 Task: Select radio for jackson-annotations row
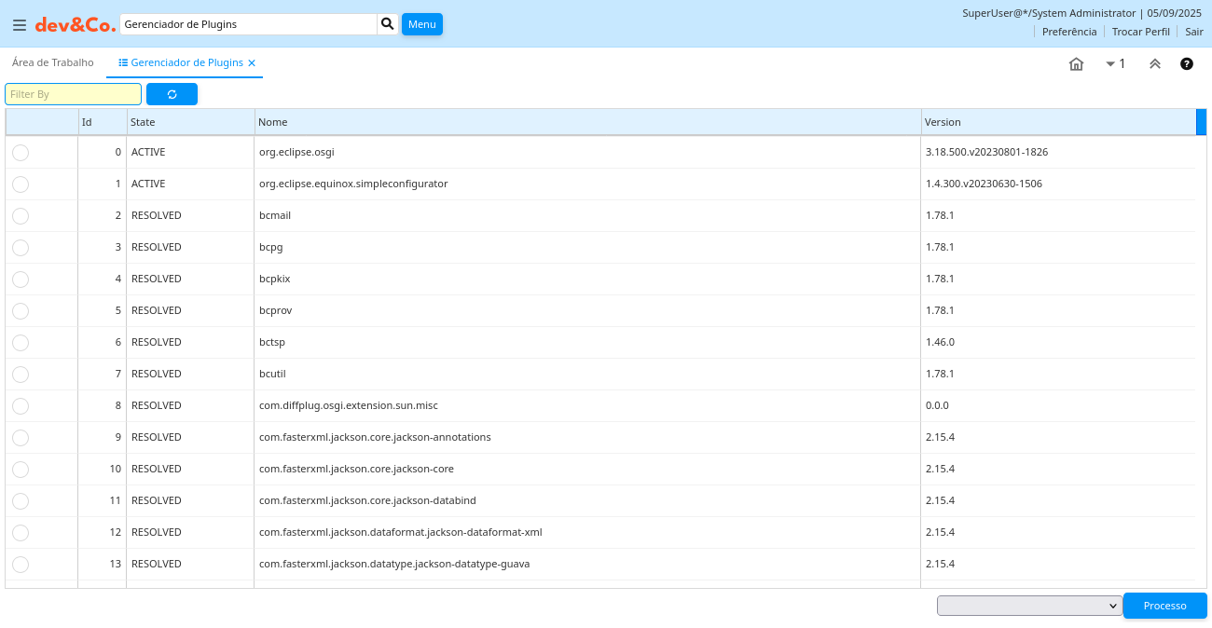(21, 438)
